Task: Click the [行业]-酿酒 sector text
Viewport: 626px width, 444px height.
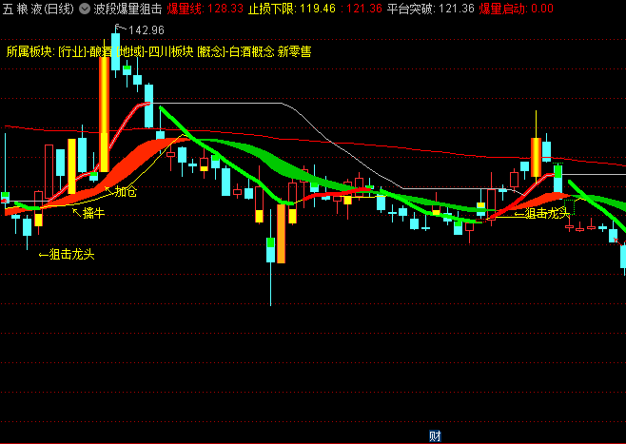Action: click(85, 51)
